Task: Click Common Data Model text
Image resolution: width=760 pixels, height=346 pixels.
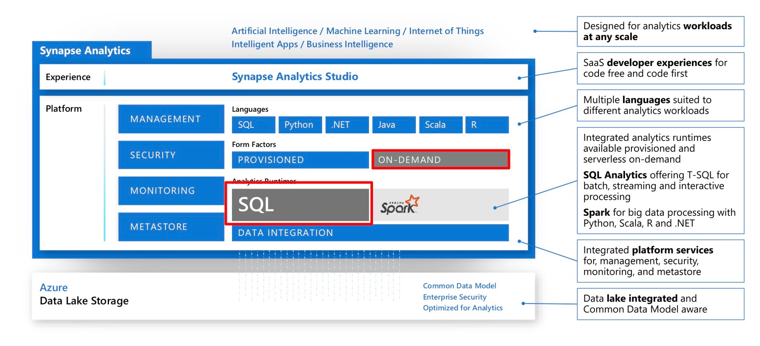Action: coord(459,286)
